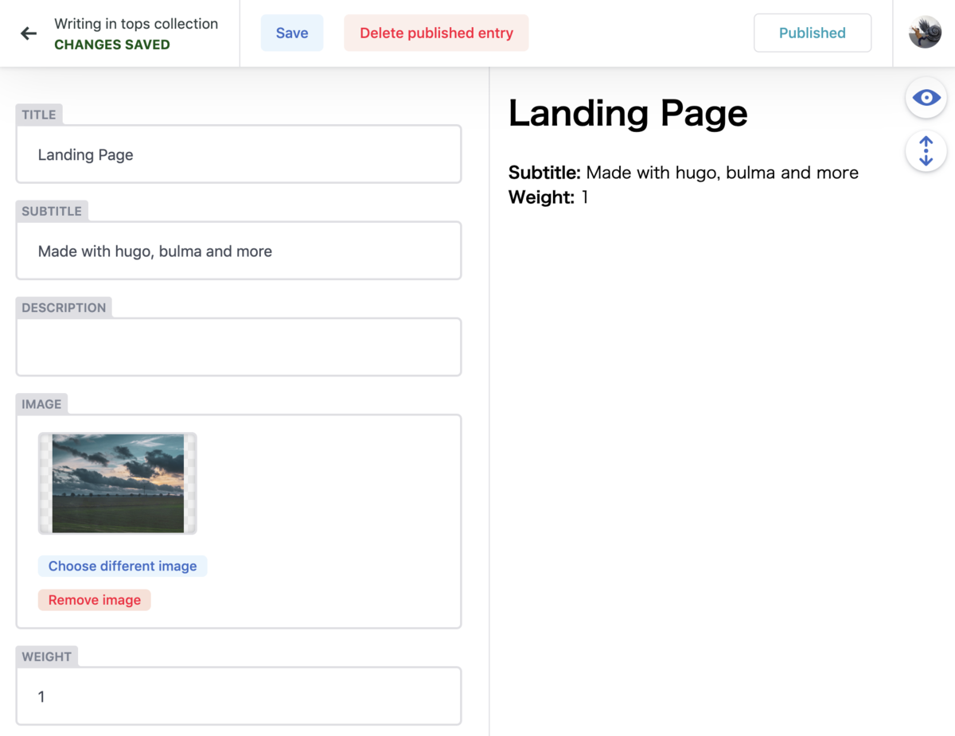
Task: Open the Published status dropdown
Action: (x=812, y=33)
